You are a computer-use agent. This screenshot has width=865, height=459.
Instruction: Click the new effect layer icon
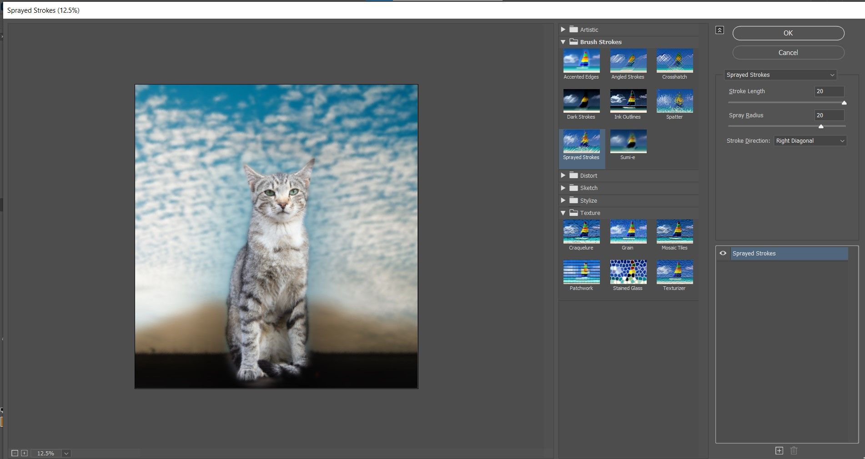click(x=779, y=450)
